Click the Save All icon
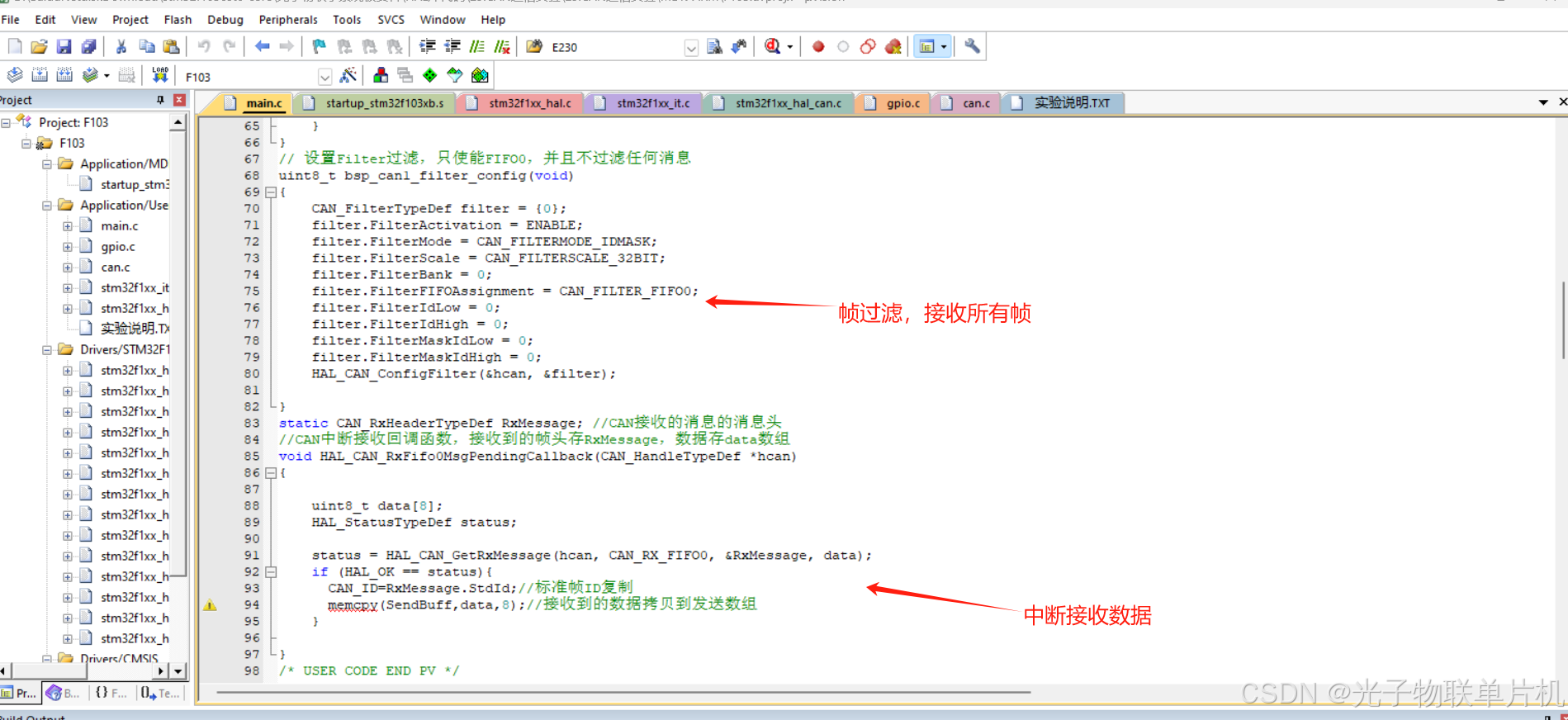Viewport: 1568px width, 720px height. (x=88, y=46)
